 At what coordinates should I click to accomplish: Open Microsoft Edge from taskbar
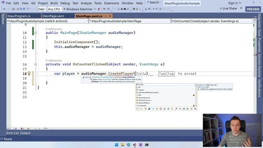point(129,145)
